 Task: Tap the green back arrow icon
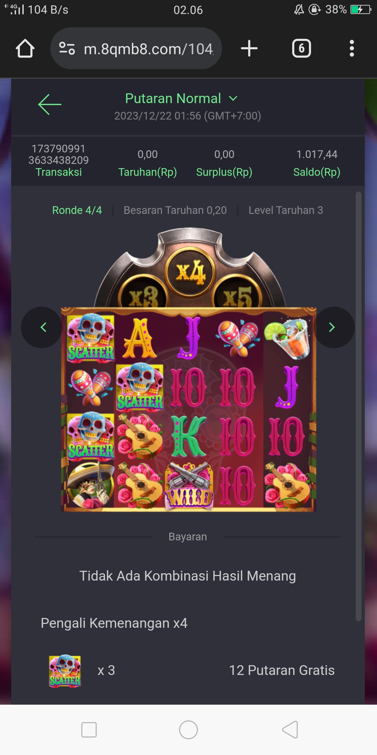(50, 104)
